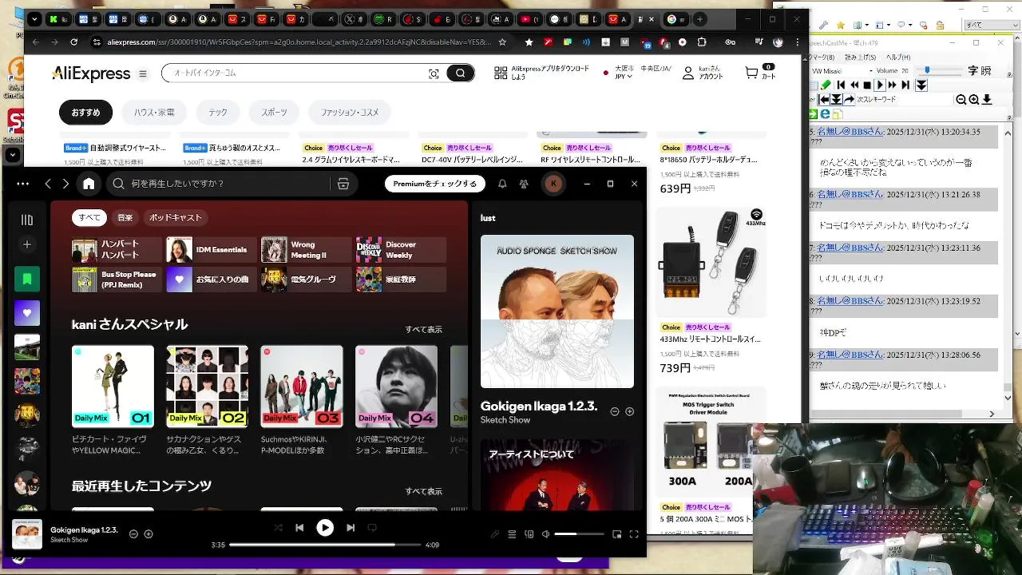Open Liked Songs heart in sidebar
Viewport: 1022px width, 575px height.
[27, 313]
